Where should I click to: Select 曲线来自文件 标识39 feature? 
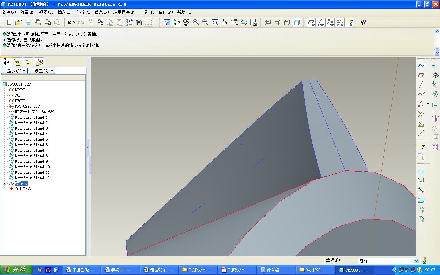34,112
